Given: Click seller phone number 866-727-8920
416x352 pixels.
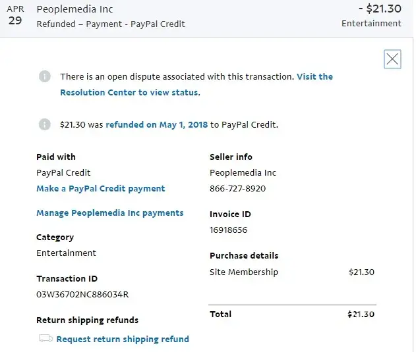Looking at the screenshot, I should coord(237,188).
